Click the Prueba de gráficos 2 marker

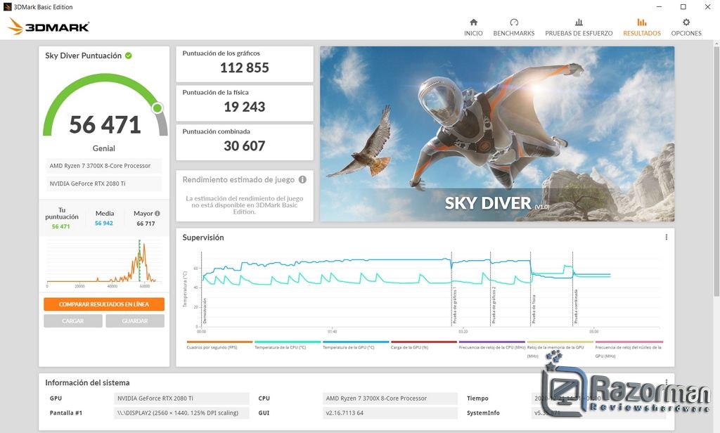point(494,305)
